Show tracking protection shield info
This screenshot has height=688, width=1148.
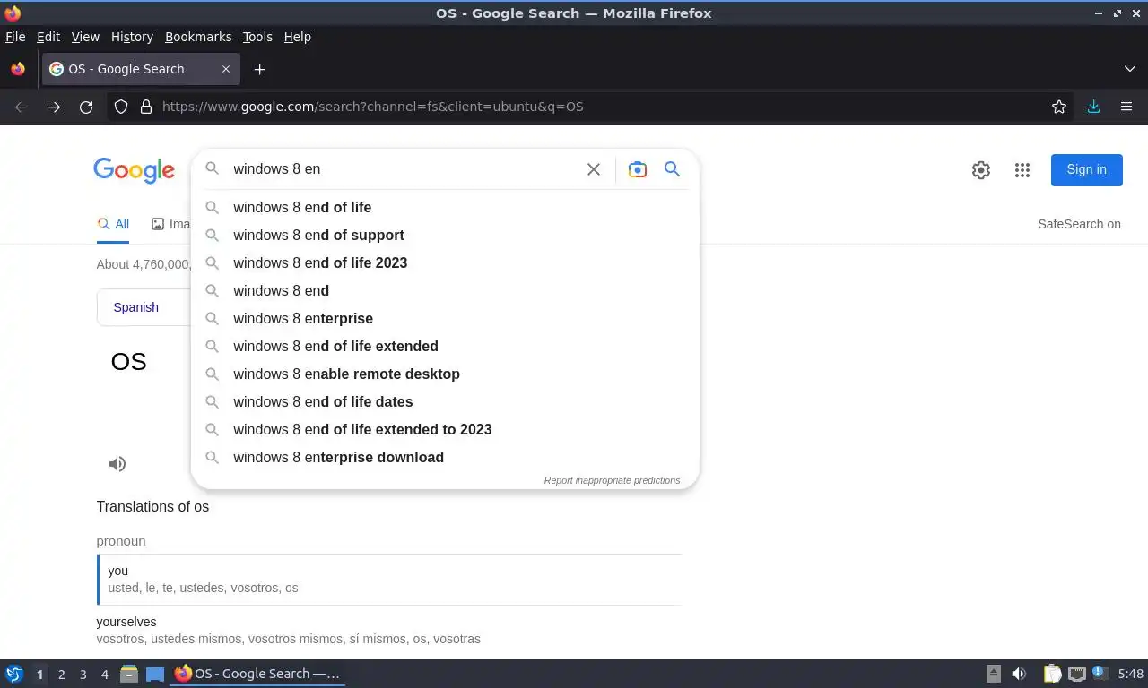[x=121, y=107]
